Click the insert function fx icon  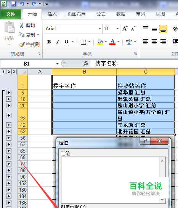[86, 63]
